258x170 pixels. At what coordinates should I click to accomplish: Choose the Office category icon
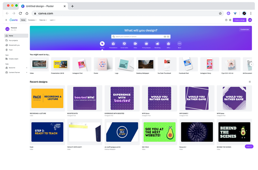point(168,43)
